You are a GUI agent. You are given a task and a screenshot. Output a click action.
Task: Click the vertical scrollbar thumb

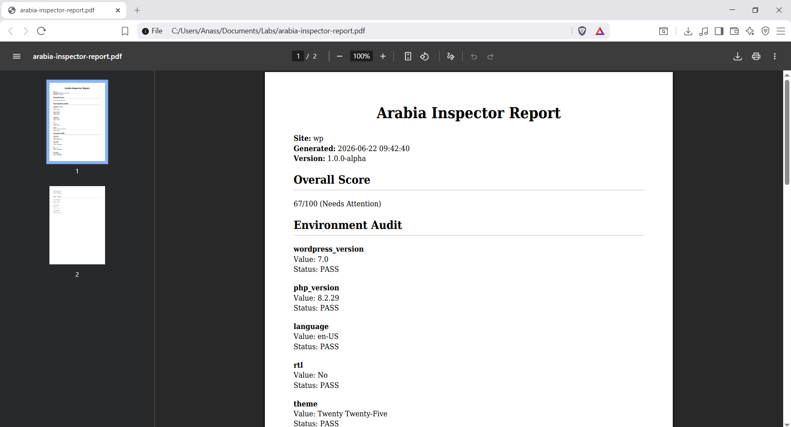[787, 132]
